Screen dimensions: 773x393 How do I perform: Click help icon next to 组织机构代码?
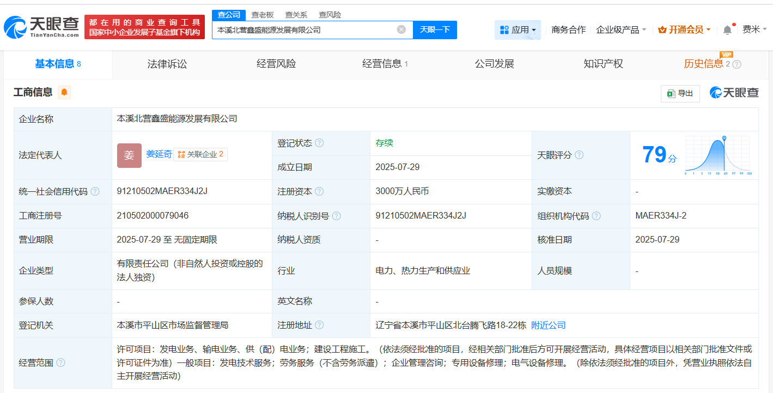597,216
